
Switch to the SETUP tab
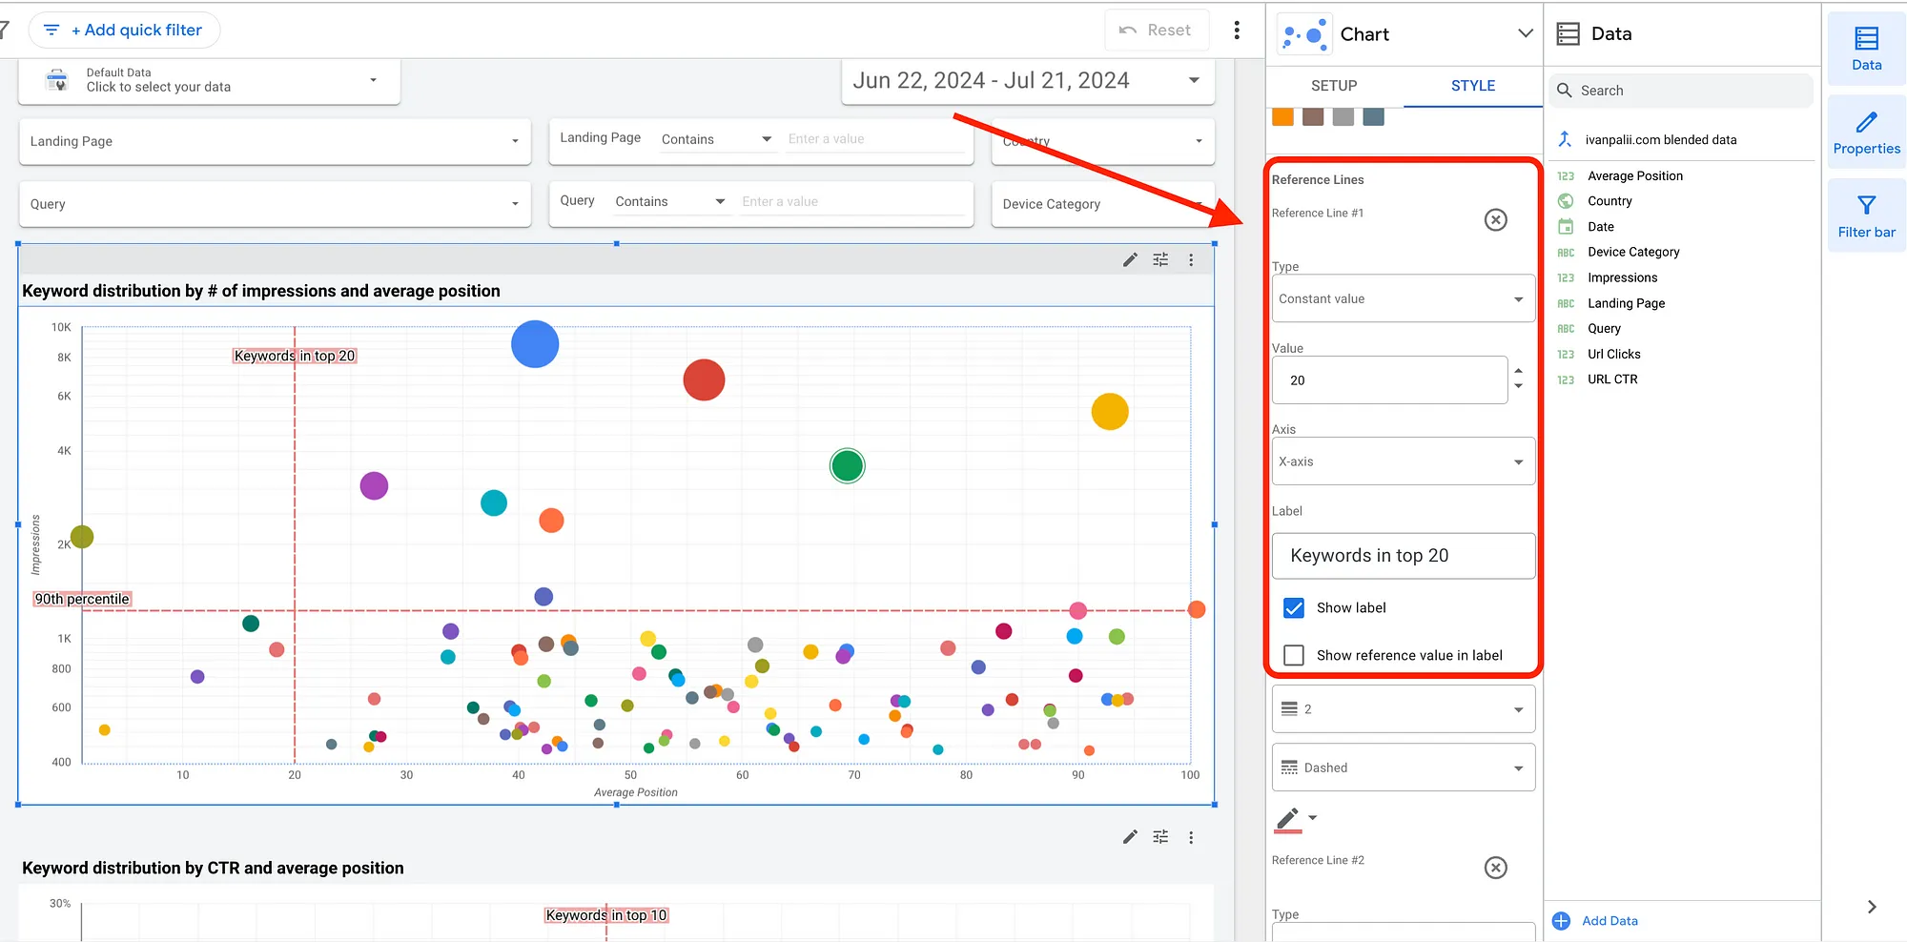pyautogui.click(x=1333, y=86)
